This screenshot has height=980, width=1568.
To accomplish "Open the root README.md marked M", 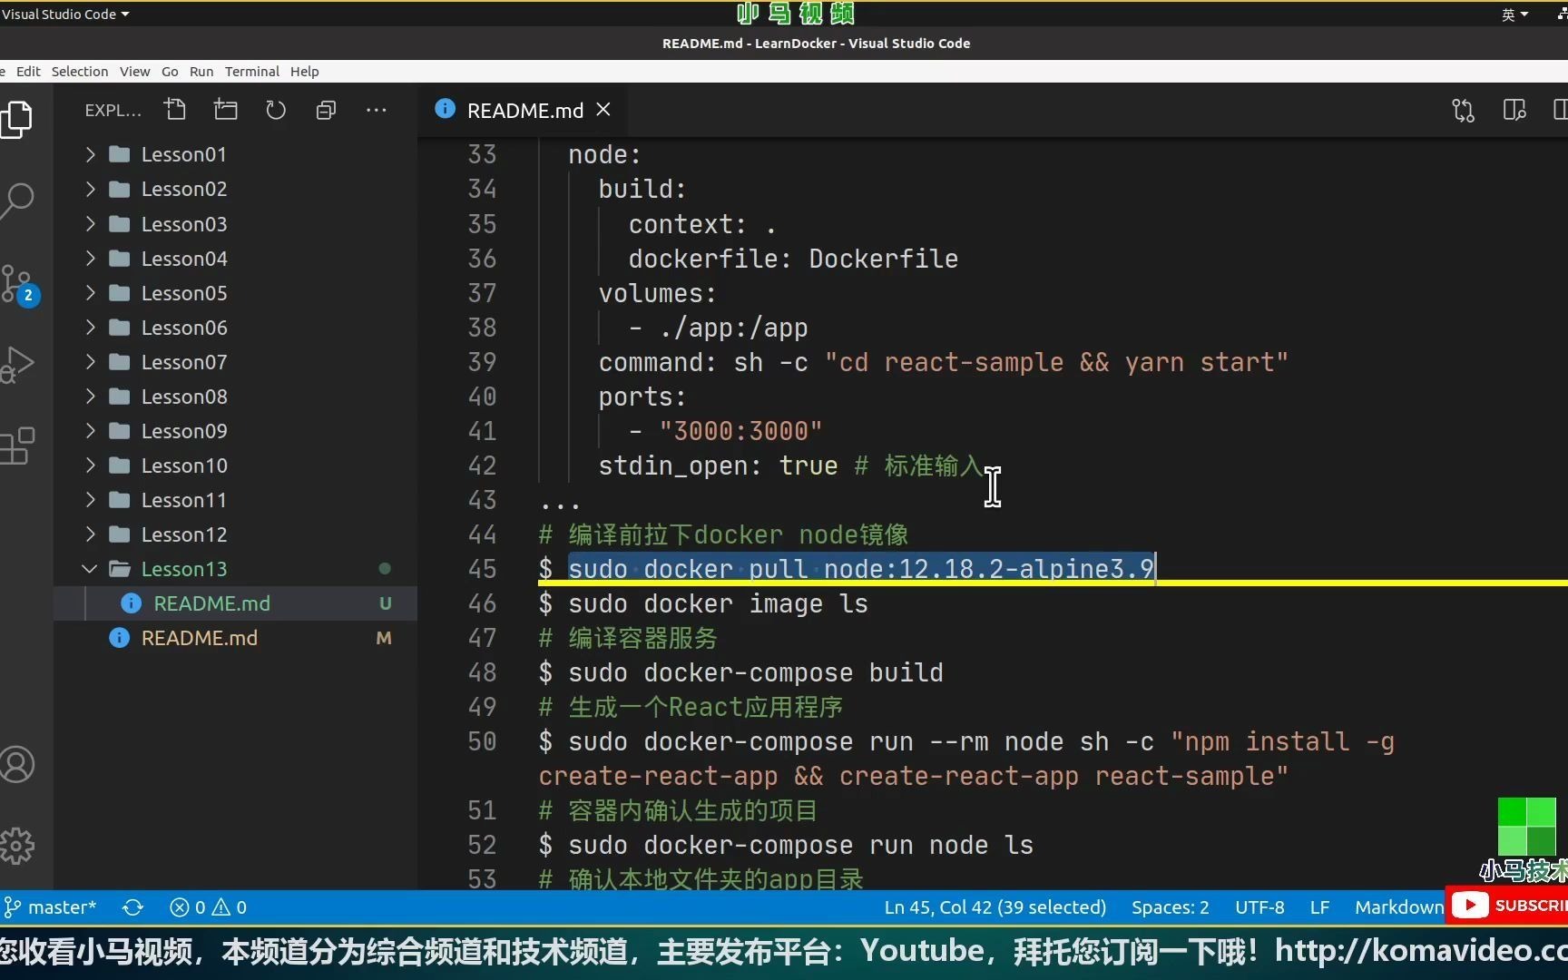I will pyautogui.click(x=235, y=638).
